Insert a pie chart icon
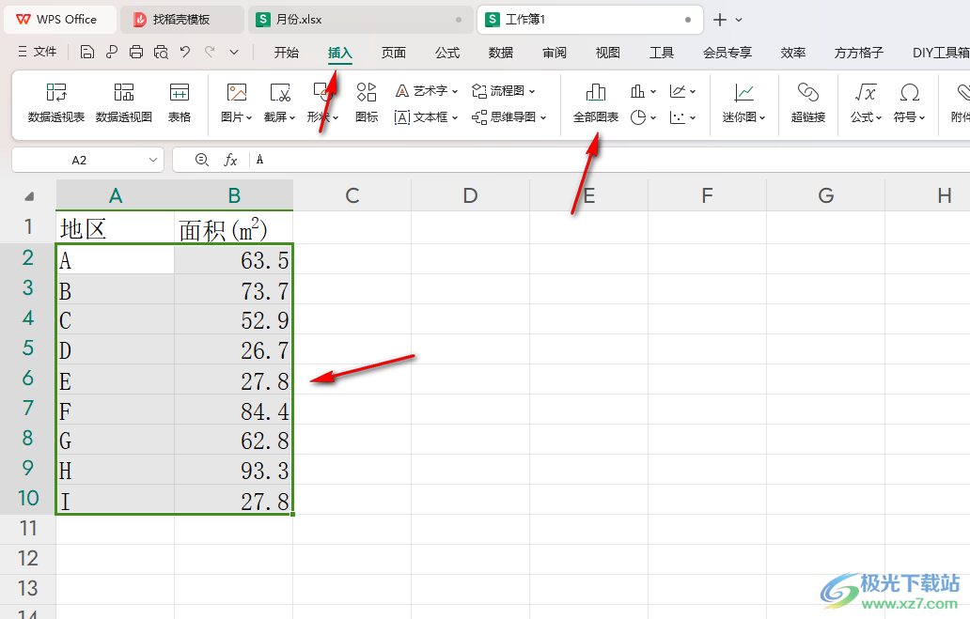This screenshot has height=619, width=970. (638, 116)
